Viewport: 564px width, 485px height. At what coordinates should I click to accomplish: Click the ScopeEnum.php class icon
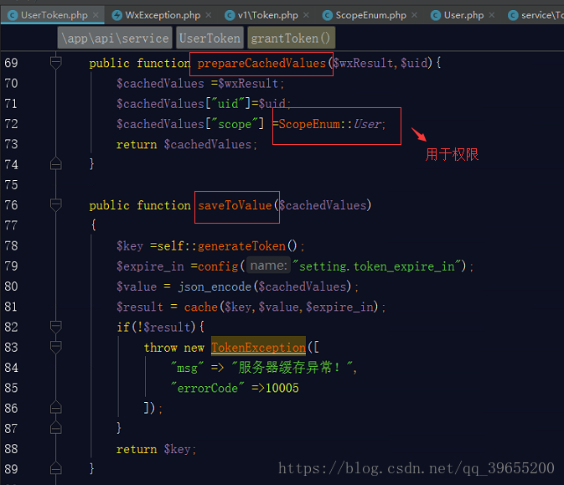tap(328, 15)
